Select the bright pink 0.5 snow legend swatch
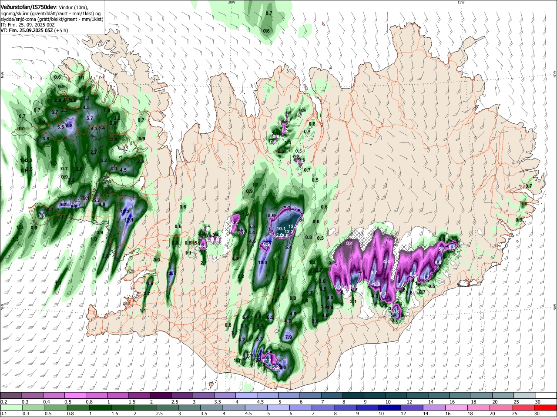Image resolution: width=557 pixels, height=417 pixels. pyautogui.click(x=75, y=396)
